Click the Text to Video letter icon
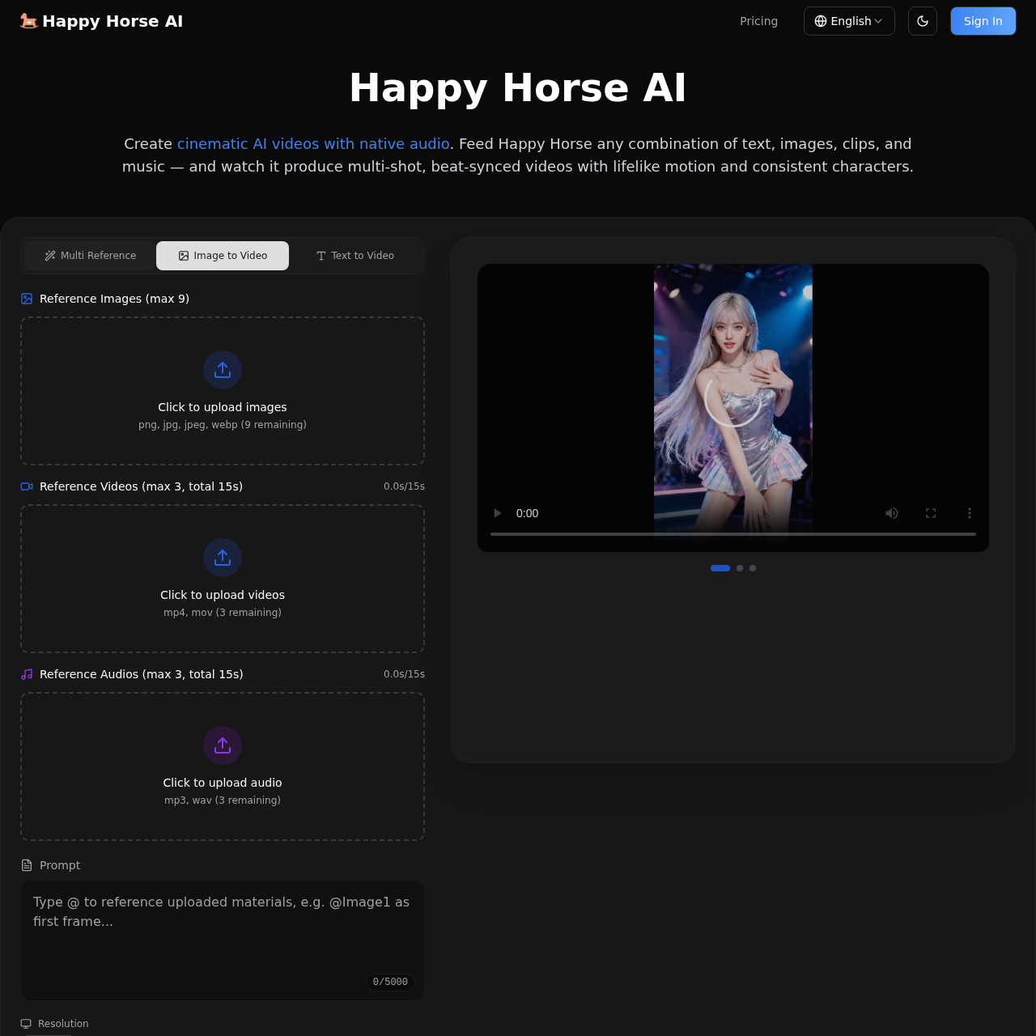1036x1036 pixels. pyautogui.click(x=321, y=256)
